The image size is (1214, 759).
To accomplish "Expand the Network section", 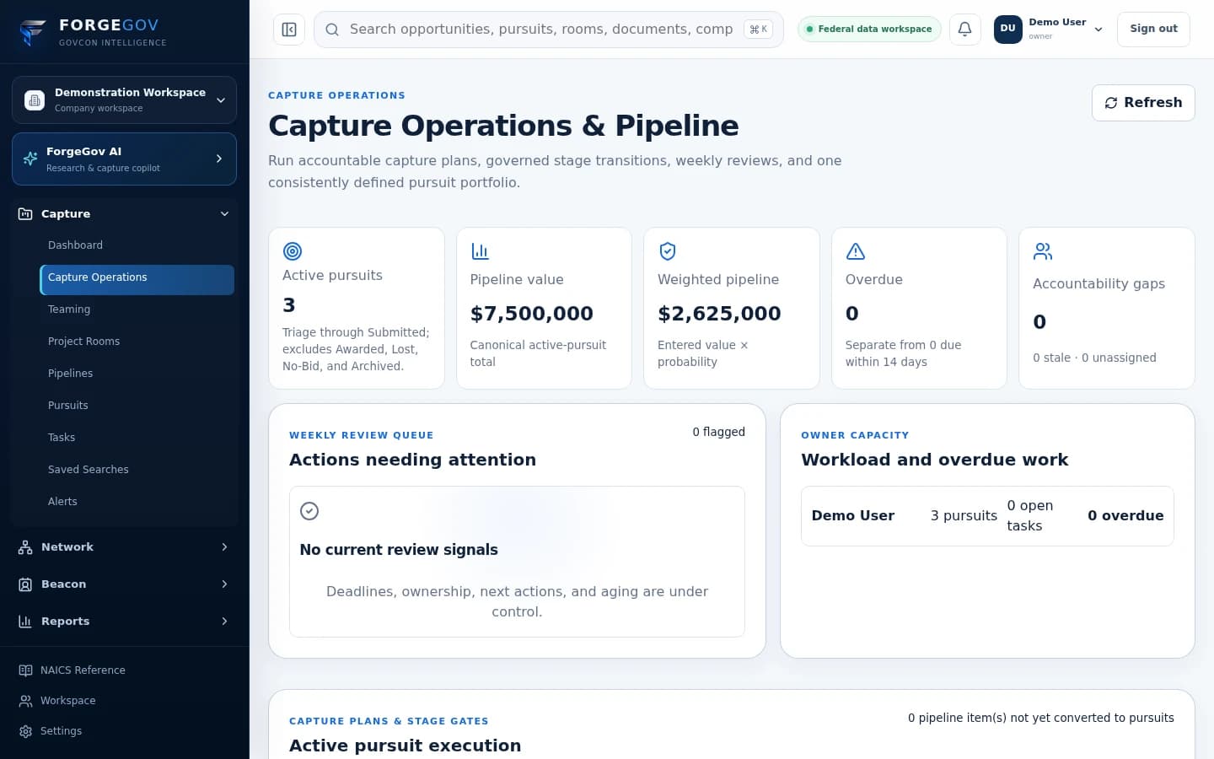I will 124,547.
